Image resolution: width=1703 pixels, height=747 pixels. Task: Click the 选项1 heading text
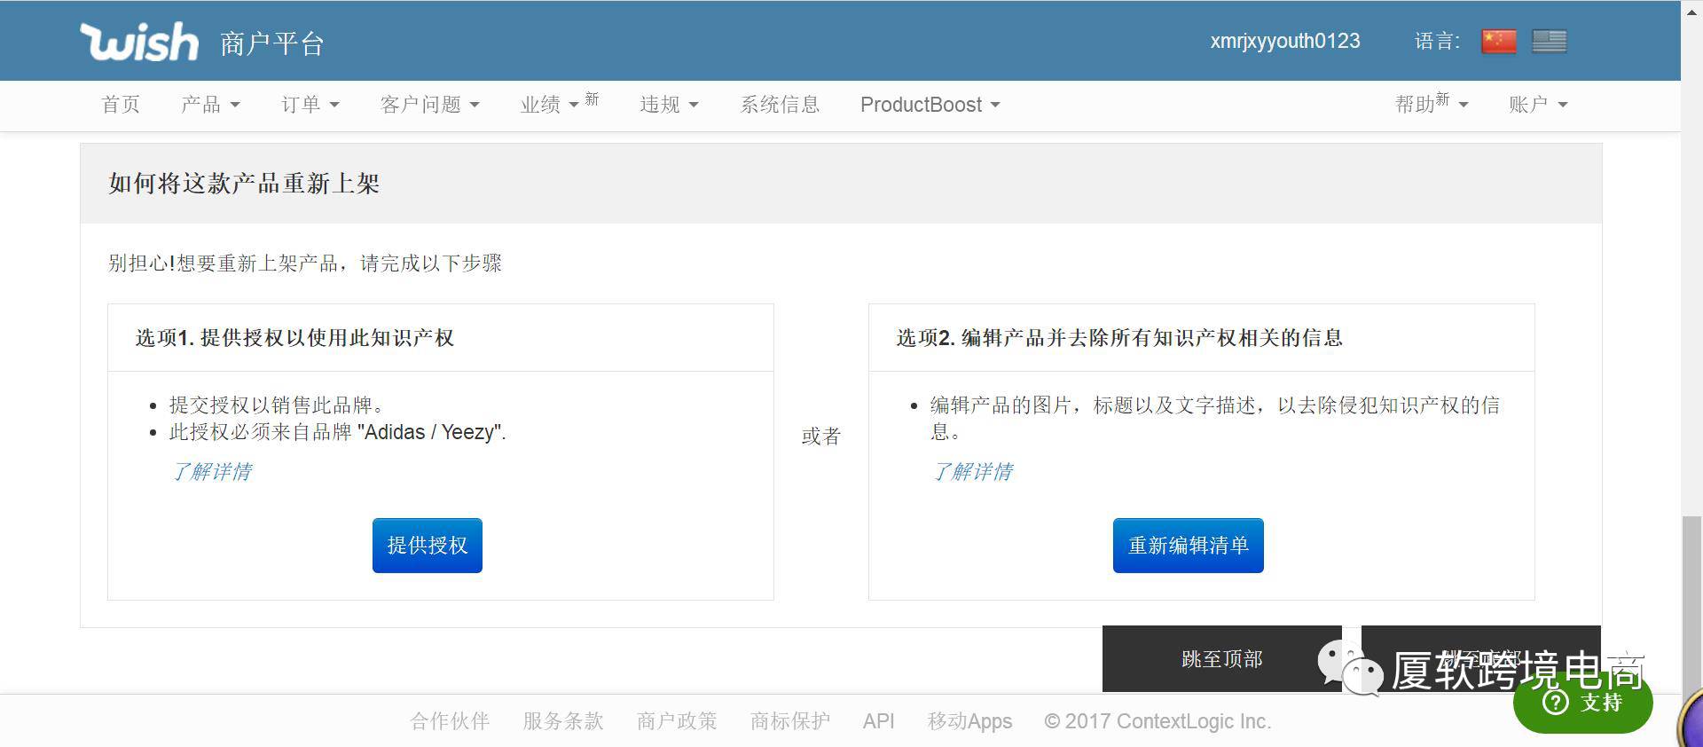pyautogui.click(x=294, y=338)
